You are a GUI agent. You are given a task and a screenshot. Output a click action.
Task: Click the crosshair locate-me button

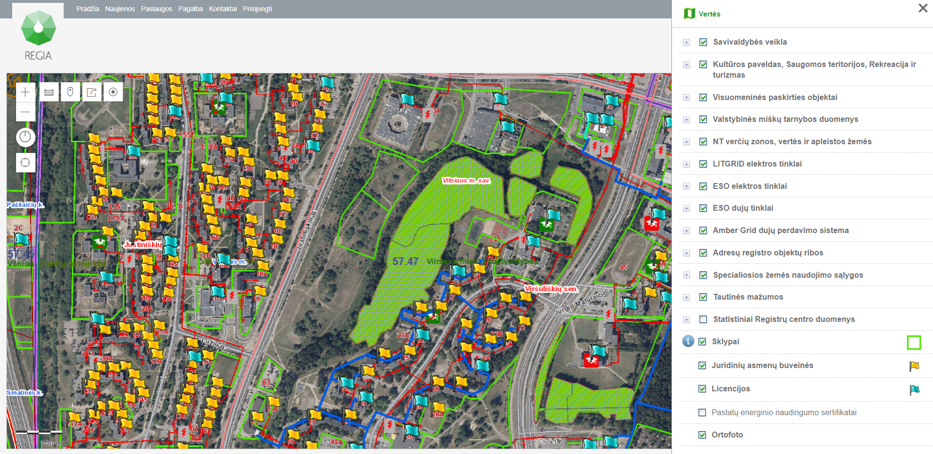(x=25, y=163)
